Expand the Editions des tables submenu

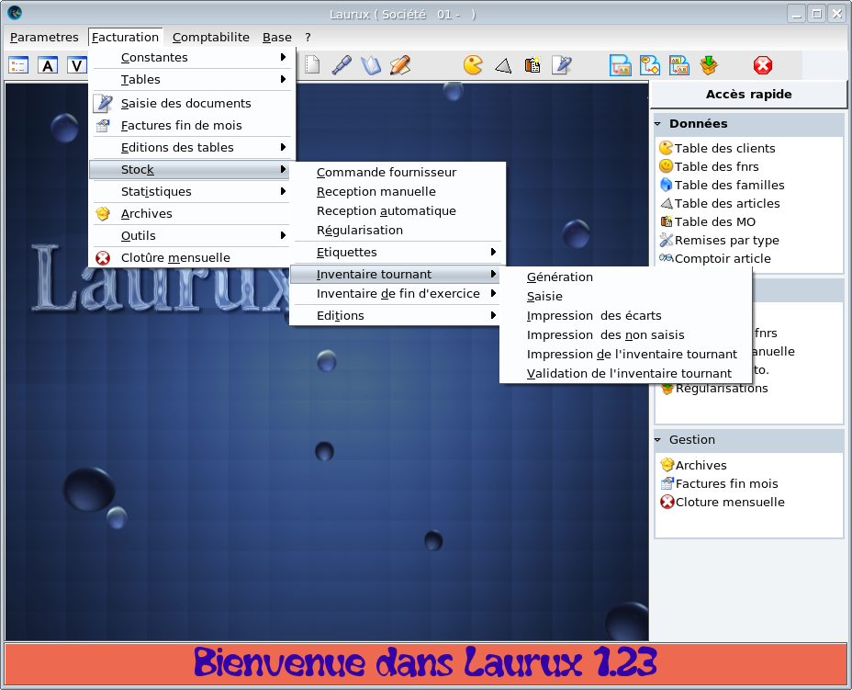tap(191, 147)
